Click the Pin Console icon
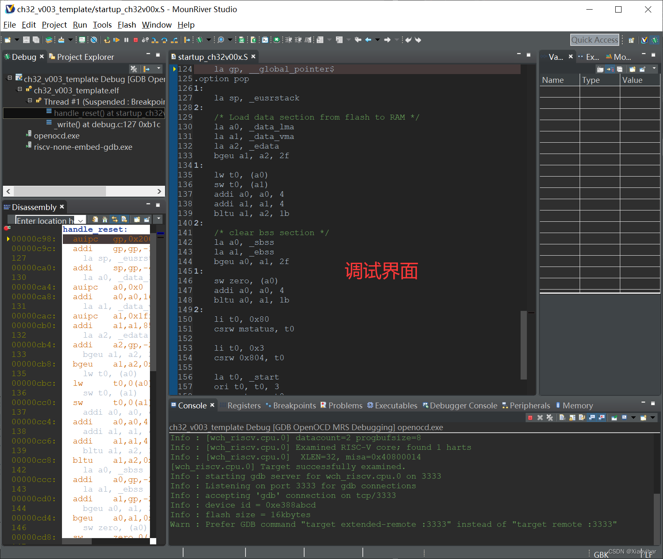Viewport: 663px width, 559px height. coord(614,418)
